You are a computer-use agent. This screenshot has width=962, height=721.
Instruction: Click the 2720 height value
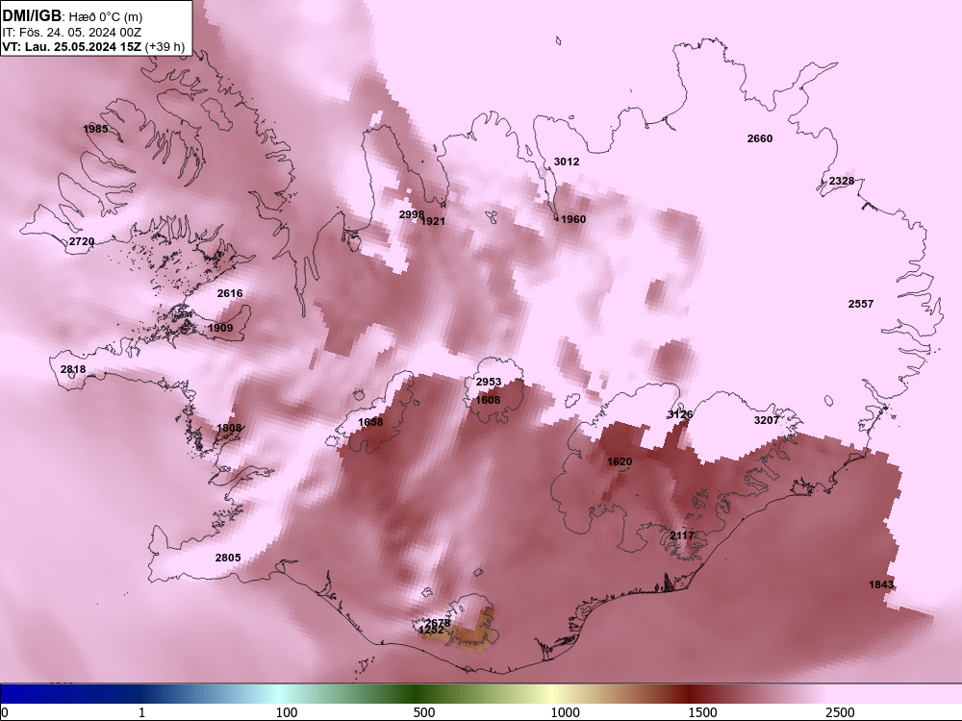82,241
